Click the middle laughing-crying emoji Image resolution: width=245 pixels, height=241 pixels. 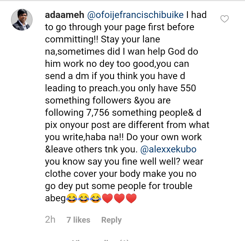pos(84,198)
